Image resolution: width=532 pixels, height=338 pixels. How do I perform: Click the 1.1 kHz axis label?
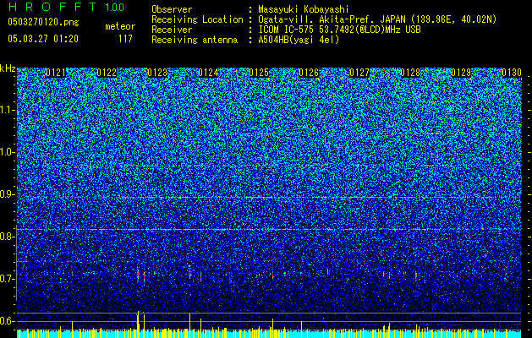pos(8,110)
